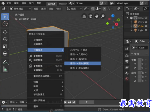
Task: Open the World properties globe tab
Action: point(127,79)
